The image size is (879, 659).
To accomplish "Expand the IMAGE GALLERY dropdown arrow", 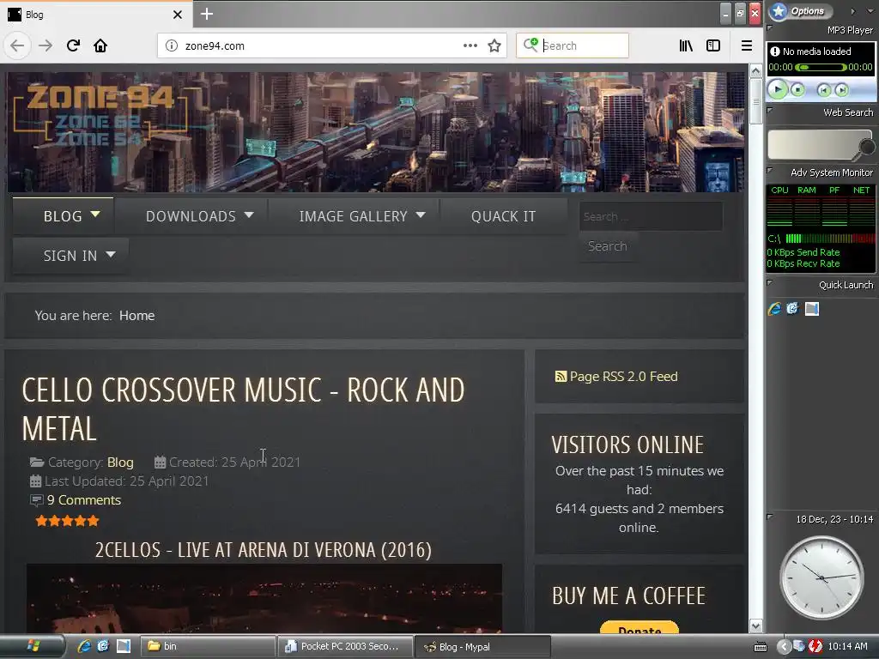I will pyautogui.click(x=421, y=215).
